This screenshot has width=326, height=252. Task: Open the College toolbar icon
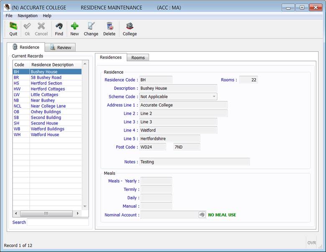tap(130, 29)
